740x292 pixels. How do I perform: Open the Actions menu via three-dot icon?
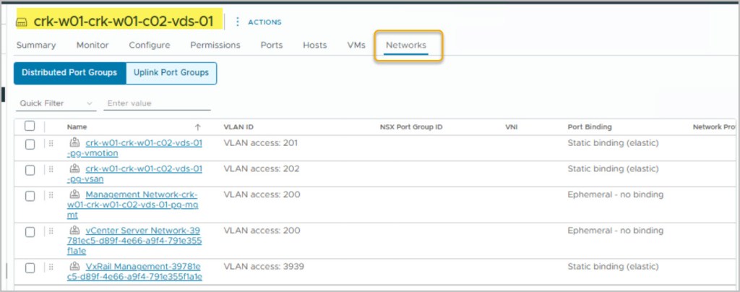[x=238, y=22]
